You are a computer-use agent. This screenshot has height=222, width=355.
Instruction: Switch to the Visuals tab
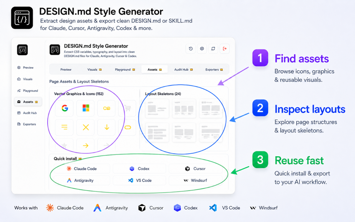pyautogui.click(x=95, y=69)
